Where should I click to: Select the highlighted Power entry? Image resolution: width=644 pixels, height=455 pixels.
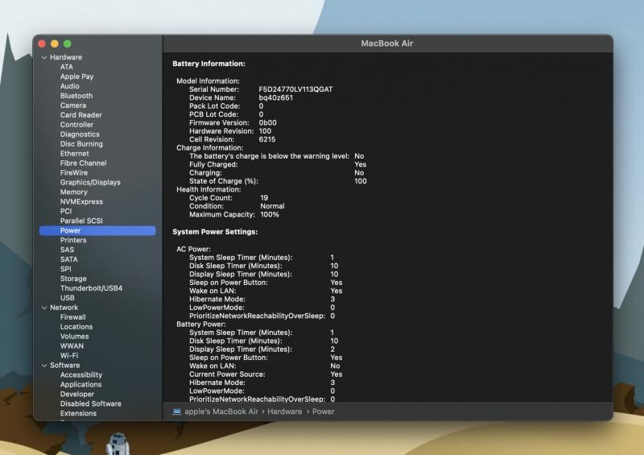tap(97, 230)
